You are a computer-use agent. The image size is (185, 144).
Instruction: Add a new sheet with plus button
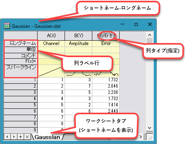click(x=20, y=137)
